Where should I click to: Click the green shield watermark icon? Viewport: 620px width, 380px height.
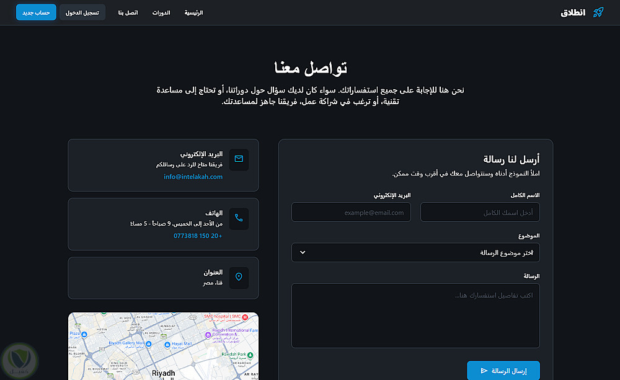19,360
